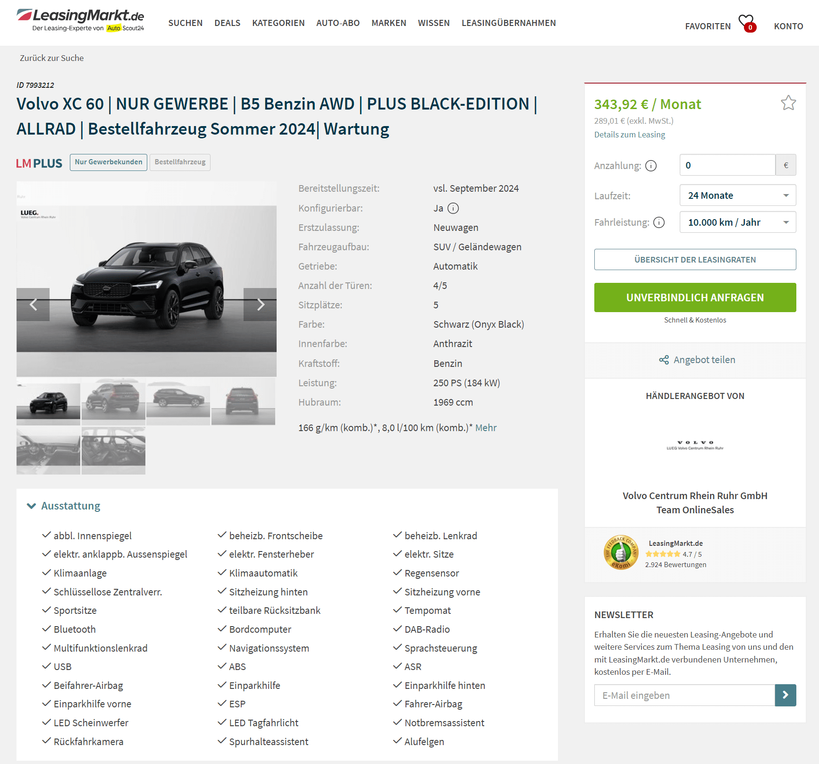Go to previous car image arrow
The width and height of the screenshot is (819, 764).
pyautogui.click(x=33, y=305)
